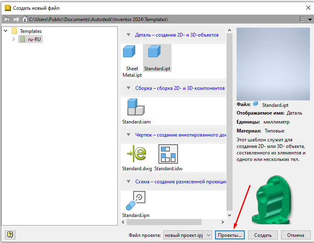Pick the Standard.idw drawing template icon
Viewport: 314px width, 243px height.
pyautogui.click(x=168, y=154)
